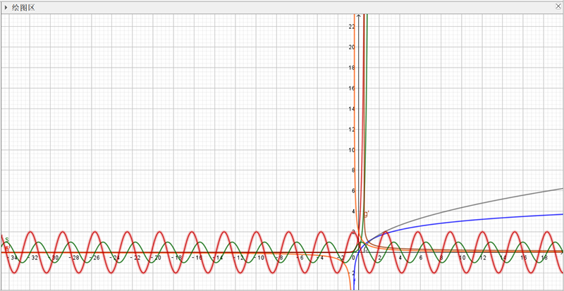Click the y-axis tick label 16
This screenshot has width=564, height=291.
[x=351, y=89]
